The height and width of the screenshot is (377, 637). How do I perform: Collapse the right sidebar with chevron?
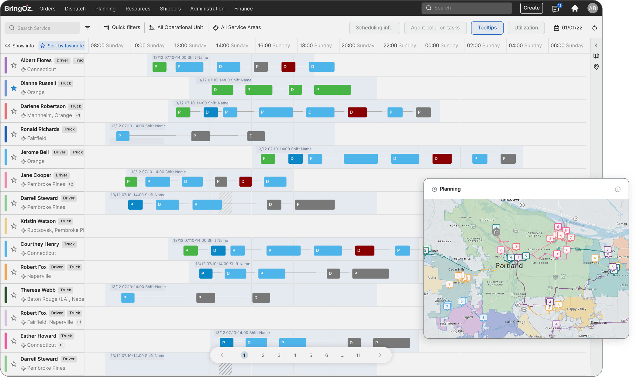[x=596, y=45]
